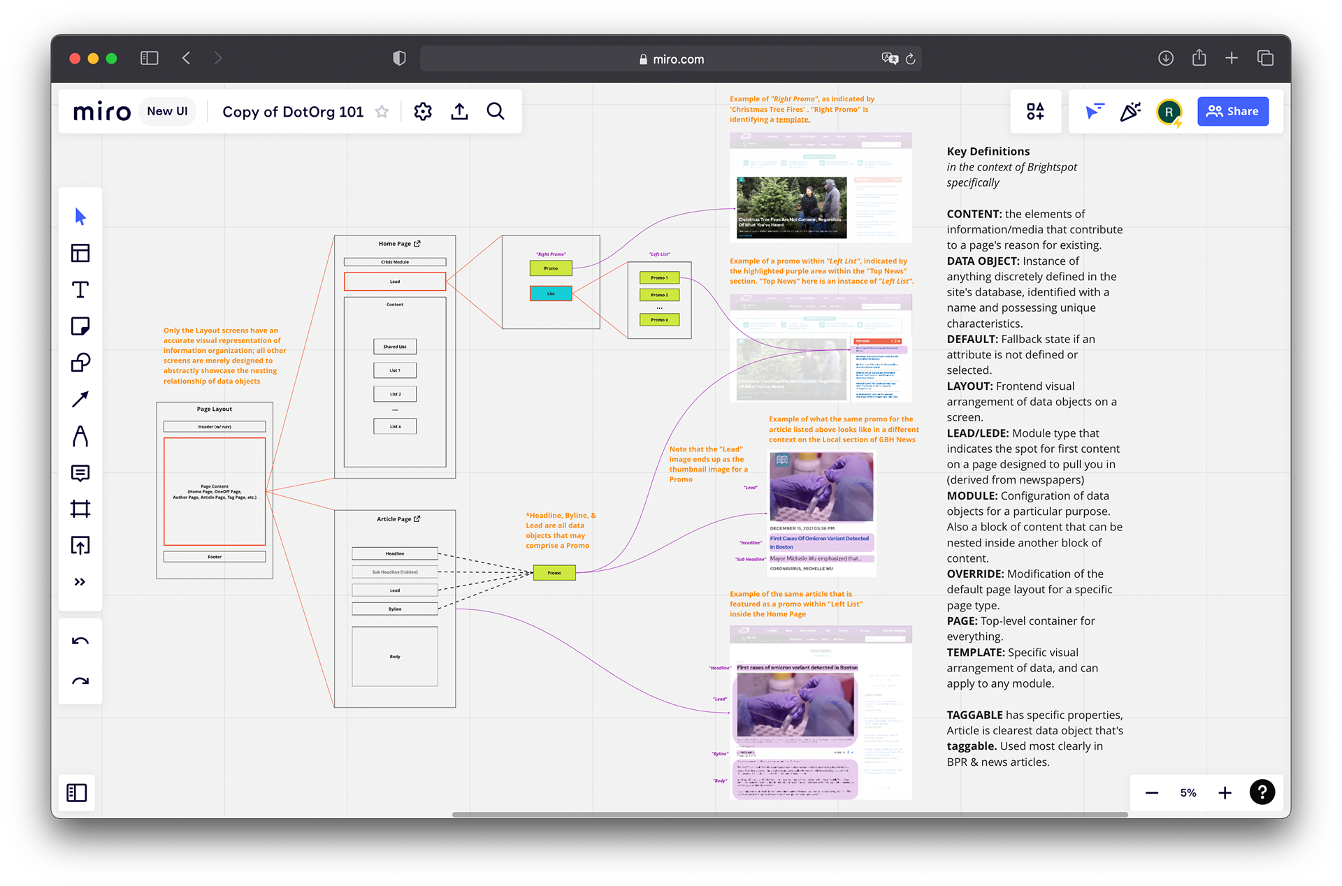Click the Share button
Image resolution: width=1342 pixels, height=886 pixels.
[1233, 111]
